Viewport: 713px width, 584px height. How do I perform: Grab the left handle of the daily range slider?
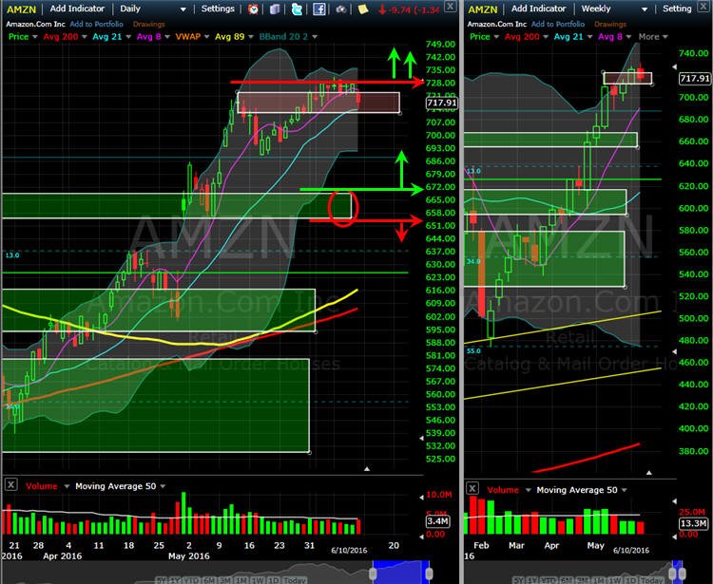(373, 574)
